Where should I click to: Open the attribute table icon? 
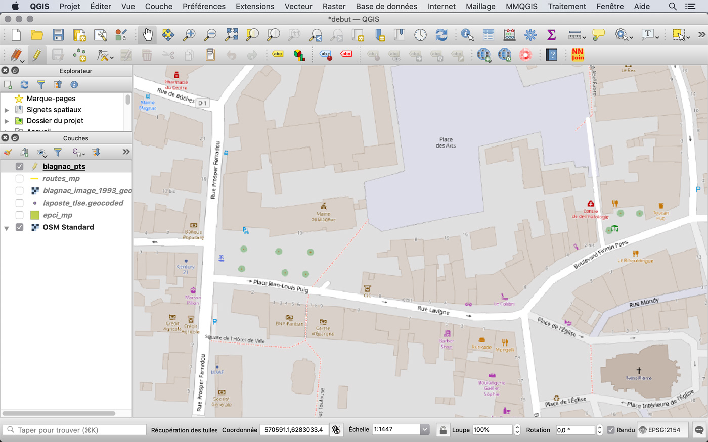click(488, 35)
